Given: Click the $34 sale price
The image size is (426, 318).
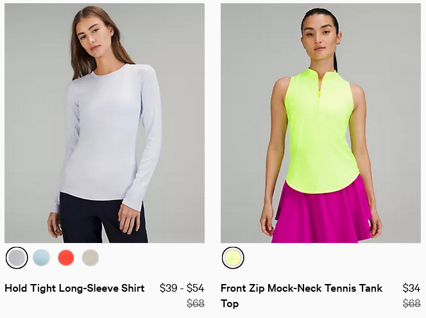Looking at the screenshot, I should coord(412,288).
